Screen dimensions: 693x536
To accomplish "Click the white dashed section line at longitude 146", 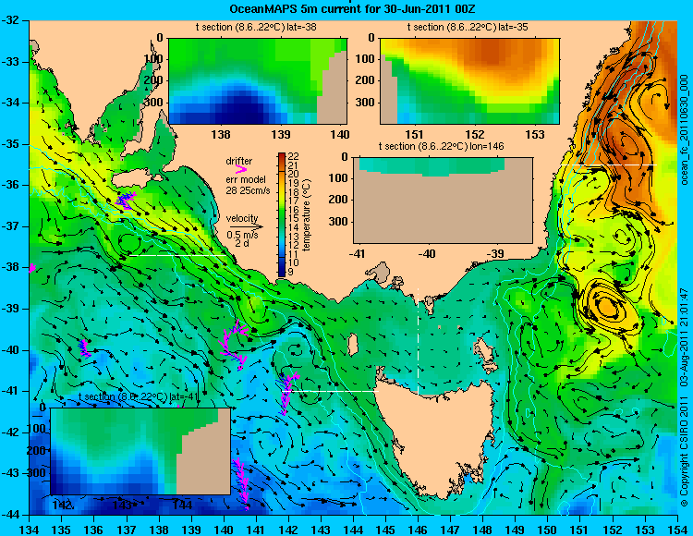I will point(418,341).
